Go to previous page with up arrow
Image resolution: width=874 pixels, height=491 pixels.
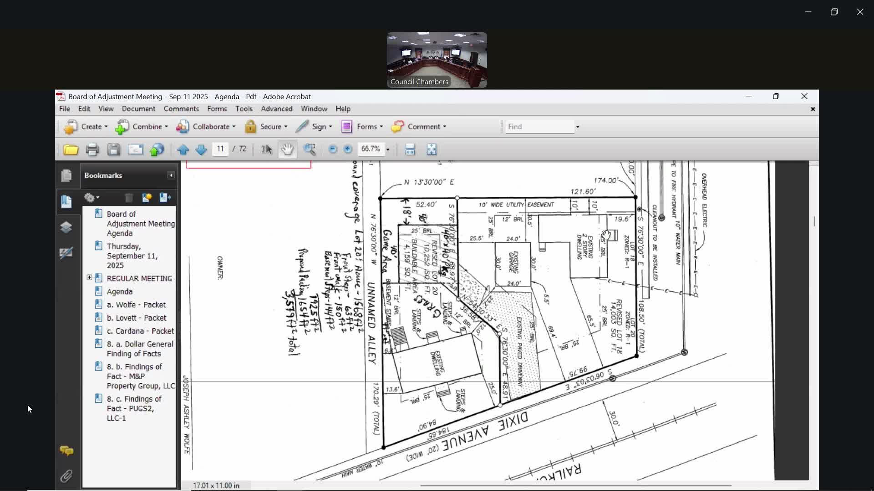[183, 150]
